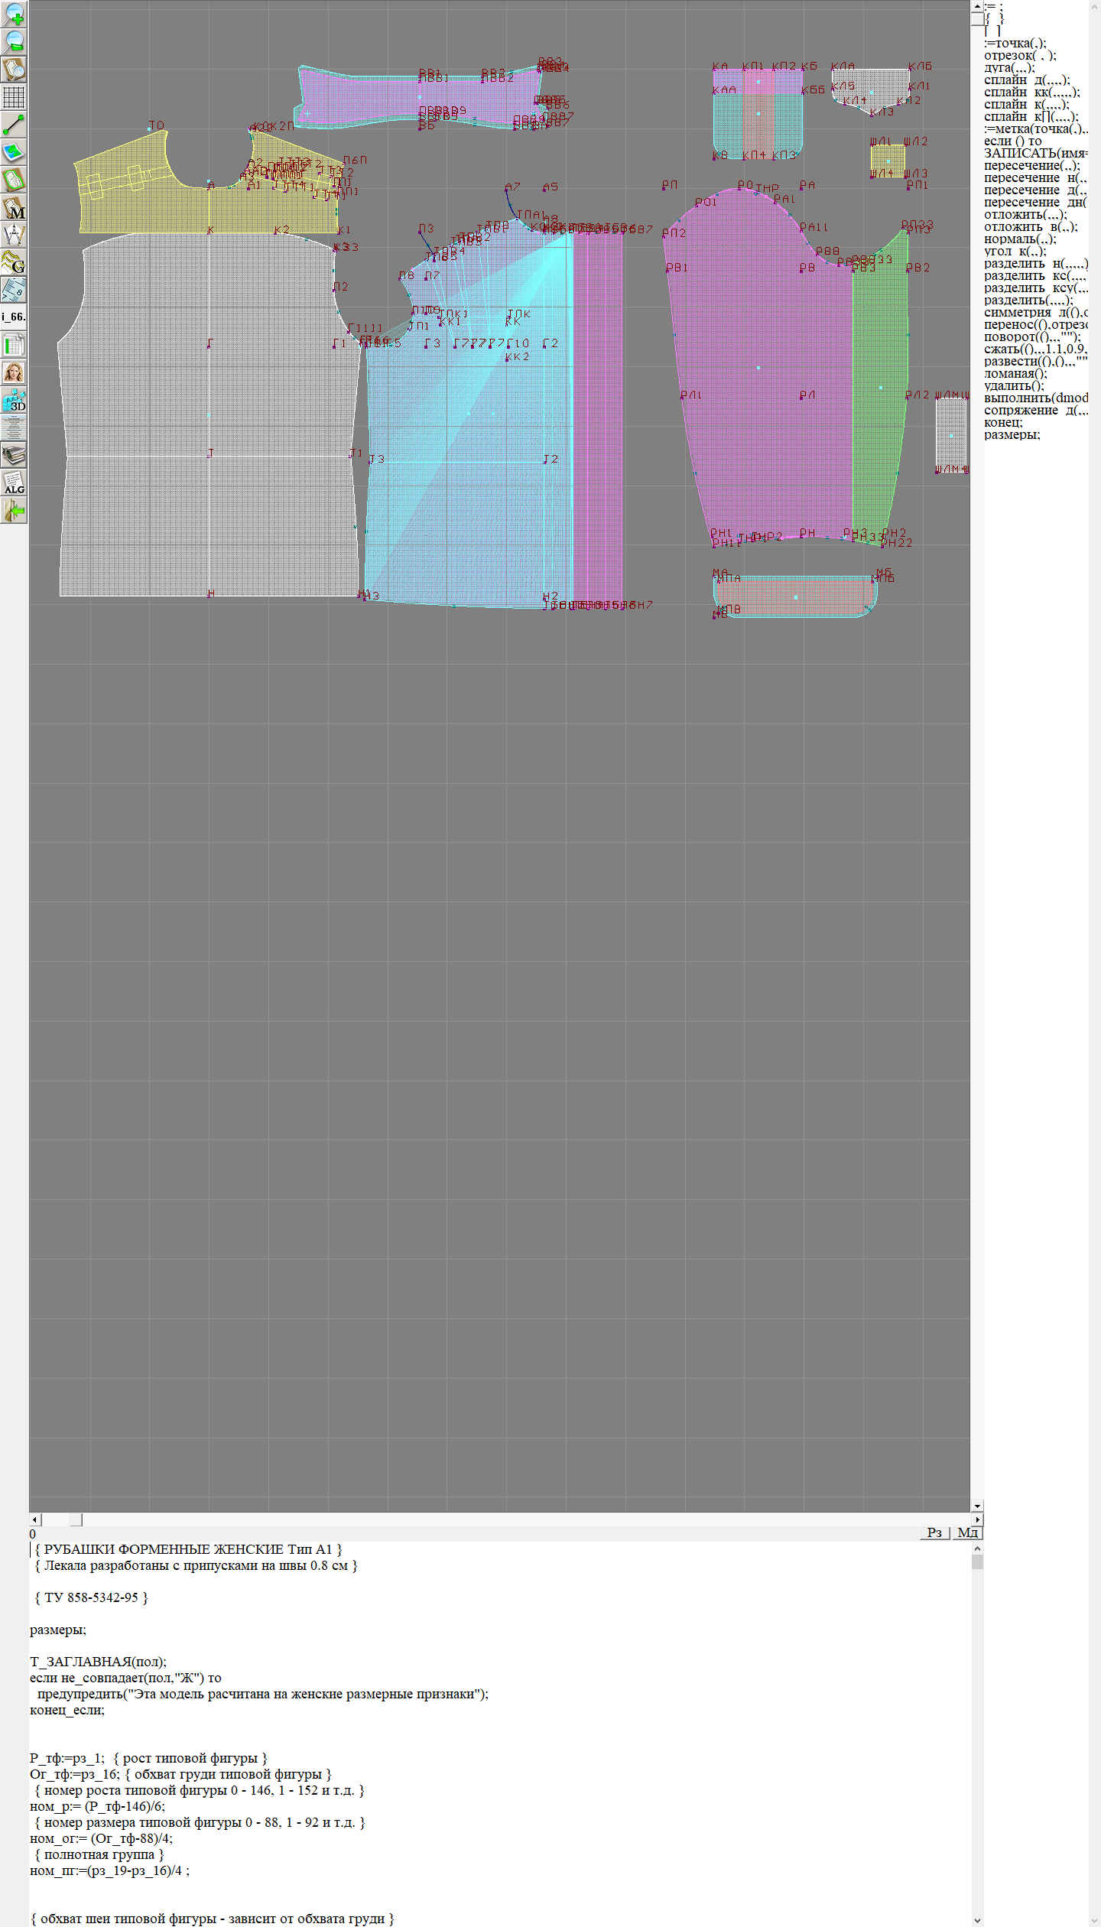Open the 3D view tool

(14, 400)
